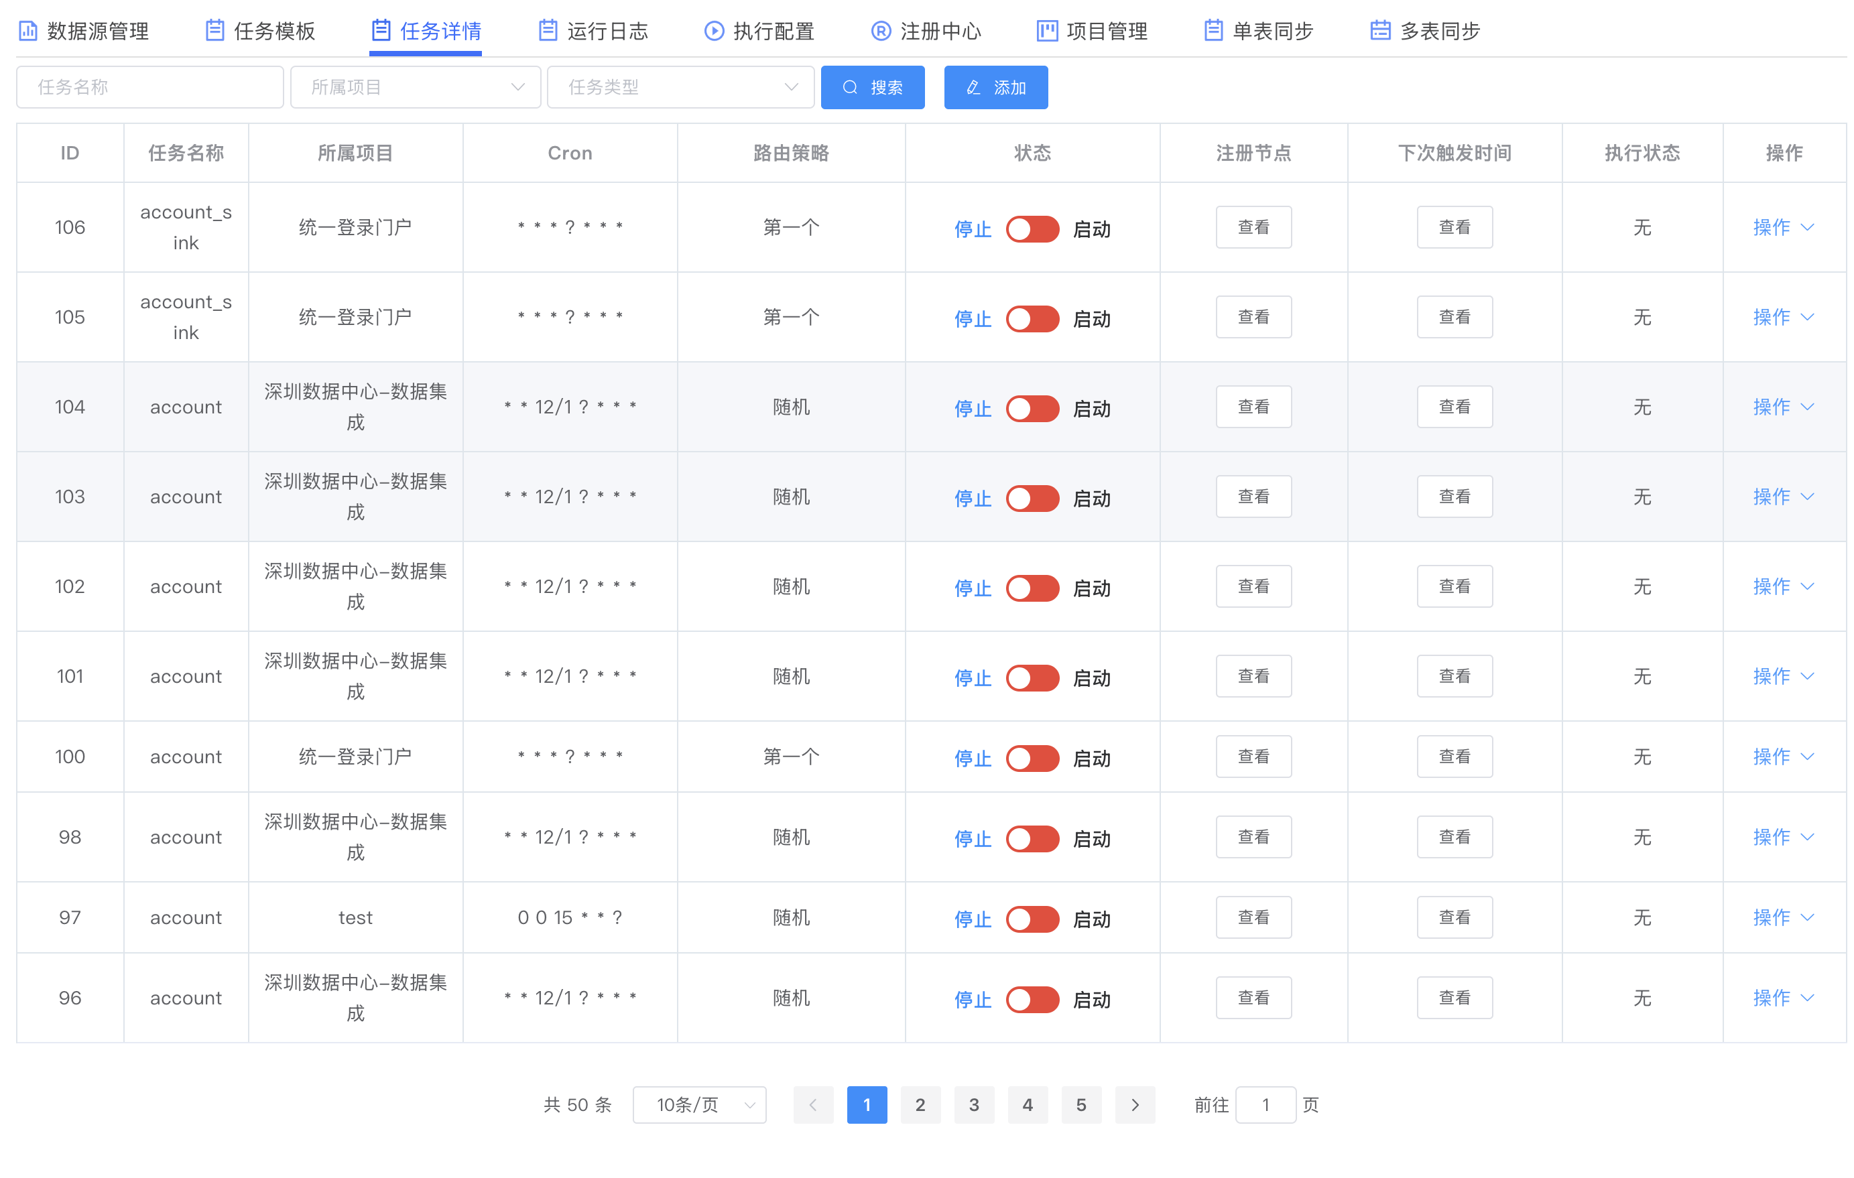This screenshot has width=1854, height=1178.
Task: Open the 任务类型 dropdown filter
Action: click(680, 87)
